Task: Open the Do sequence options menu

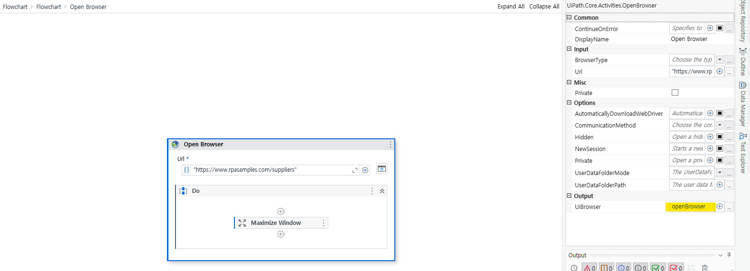Action: (372, 191)
